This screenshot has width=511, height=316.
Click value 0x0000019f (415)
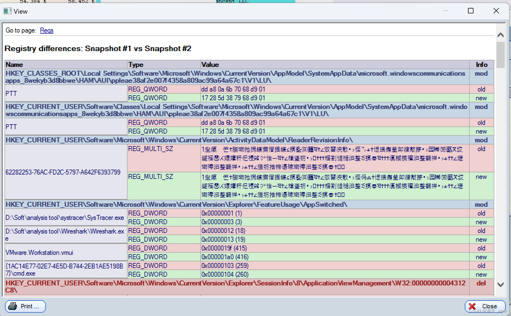335,248
